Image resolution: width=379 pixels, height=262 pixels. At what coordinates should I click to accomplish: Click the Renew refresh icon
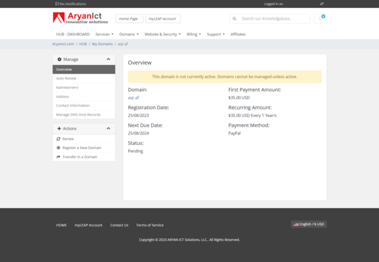[58, 139]
